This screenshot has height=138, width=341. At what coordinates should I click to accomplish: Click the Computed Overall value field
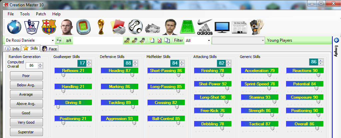click(33, 65)
